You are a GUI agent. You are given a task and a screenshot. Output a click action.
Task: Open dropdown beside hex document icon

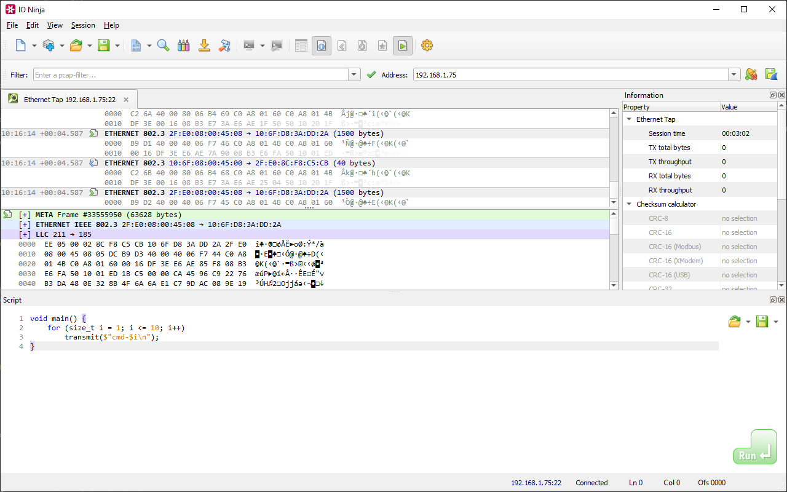pos(149,46)
